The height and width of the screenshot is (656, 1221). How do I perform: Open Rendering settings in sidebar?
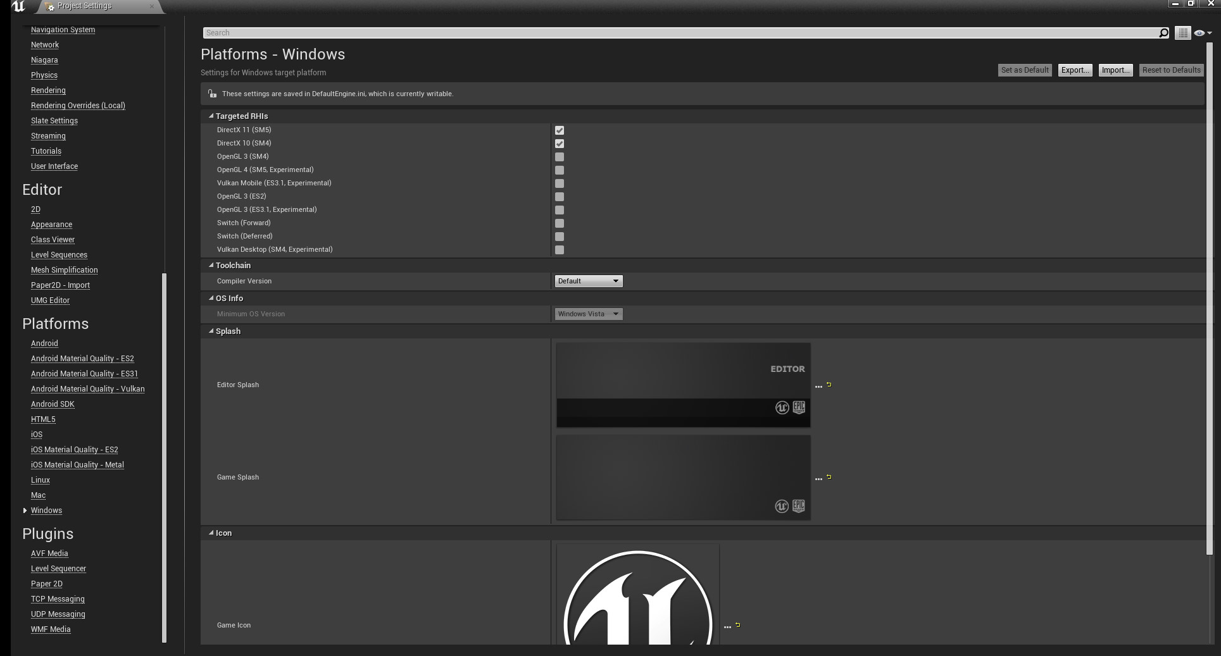[48, 90]
